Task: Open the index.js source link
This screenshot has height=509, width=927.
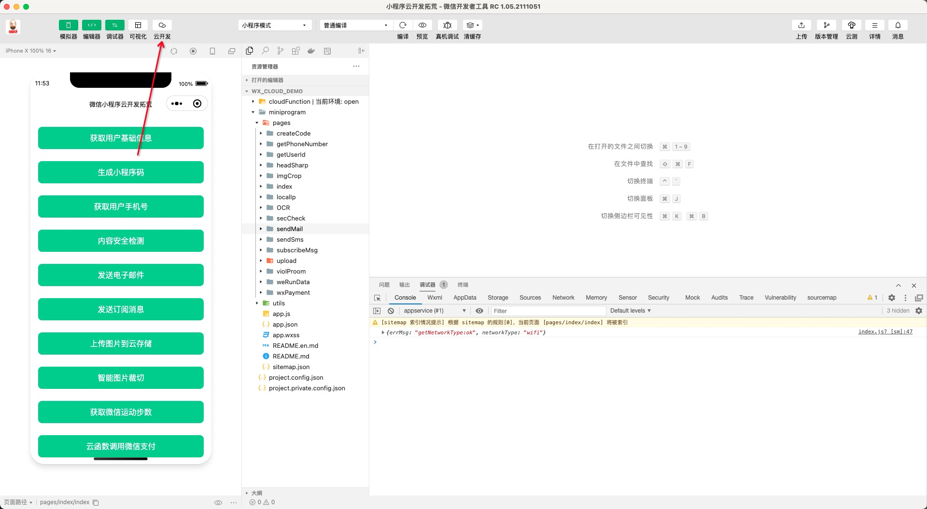Action: pos(885,332)
